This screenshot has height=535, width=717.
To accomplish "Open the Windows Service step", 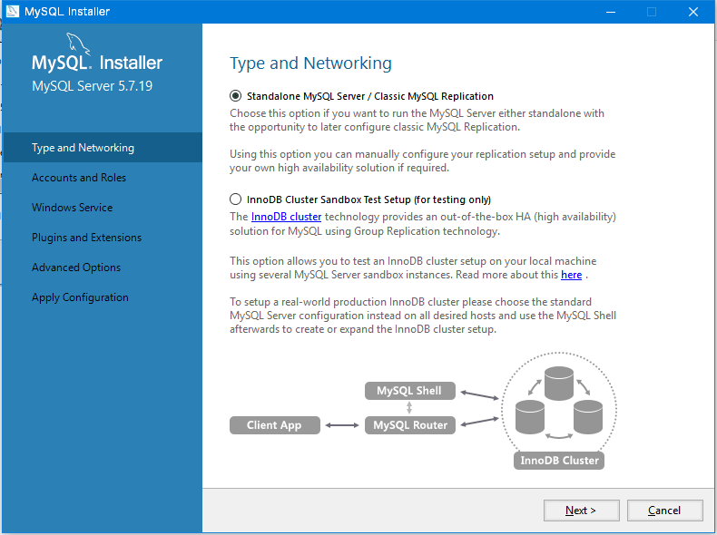I will point(73,208).
